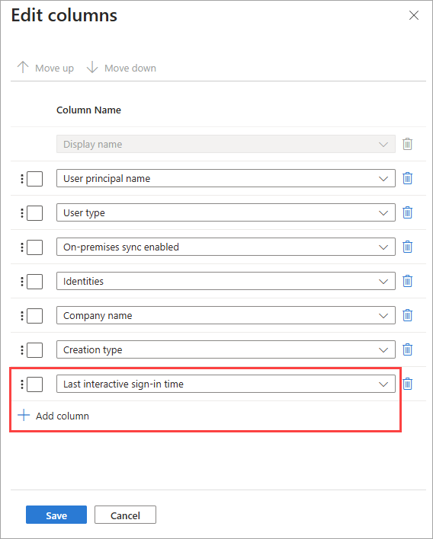Remove the Identities column via trash icon
The image size is (433, 539).
pos(407,281)
